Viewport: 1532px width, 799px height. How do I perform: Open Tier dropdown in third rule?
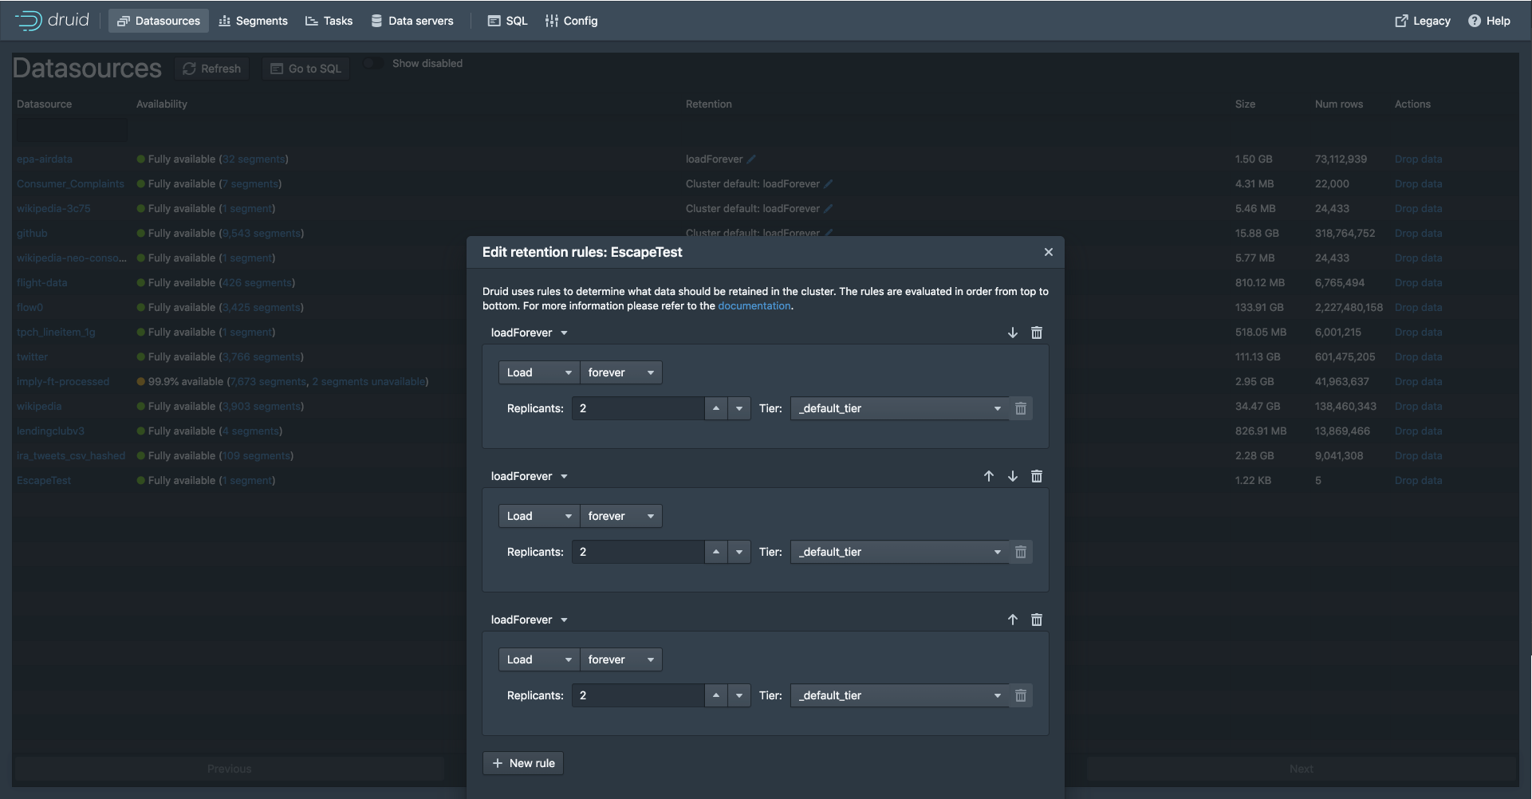pyautogui.click(x=900, y=695)
